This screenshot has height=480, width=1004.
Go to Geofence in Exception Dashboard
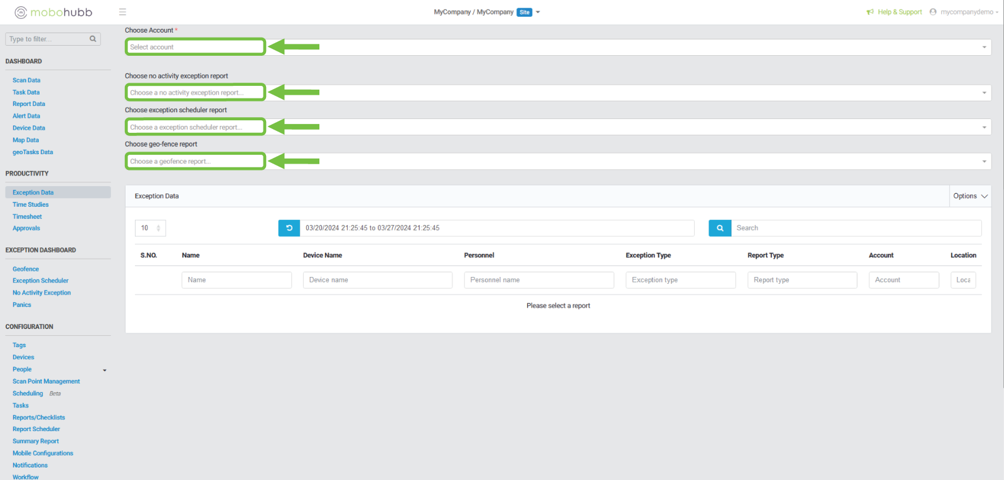pos(26,269)
